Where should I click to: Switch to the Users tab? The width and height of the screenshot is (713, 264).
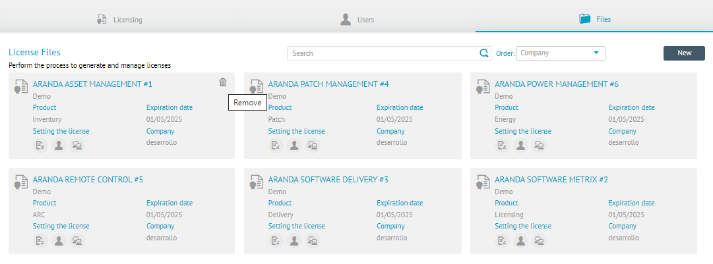(x=357, y=20)
